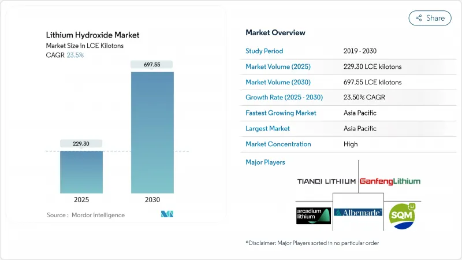Click the Ganfeng Lithium logo
This screenshot has width=462, height=260.
[x=390, y=181]
